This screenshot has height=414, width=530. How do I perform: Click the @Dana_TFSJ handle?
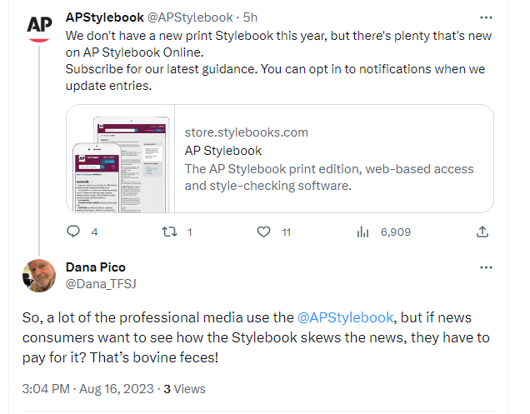click(101, 283)
